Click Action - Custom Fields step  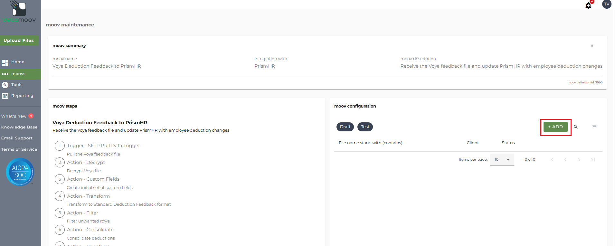93,179
